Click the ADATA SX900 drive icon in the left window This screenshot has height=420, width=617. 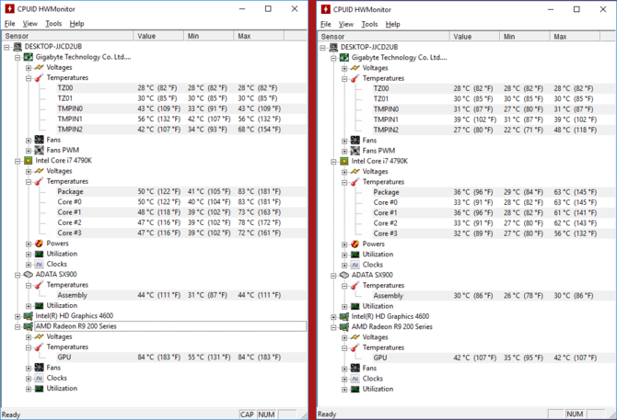click(29, 275)
